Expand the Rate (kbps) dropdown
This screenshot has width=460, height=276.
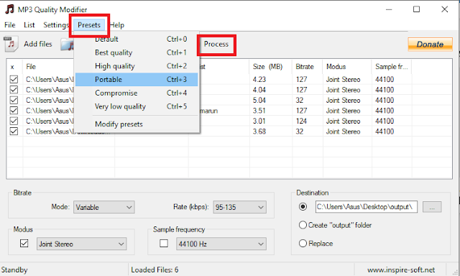tap(239, 207)
